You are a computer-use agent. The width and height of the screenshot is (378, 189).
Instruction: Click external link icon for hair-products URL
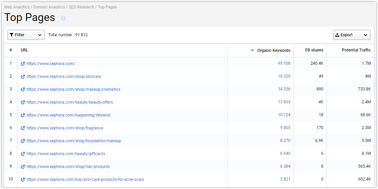[23, 167]
